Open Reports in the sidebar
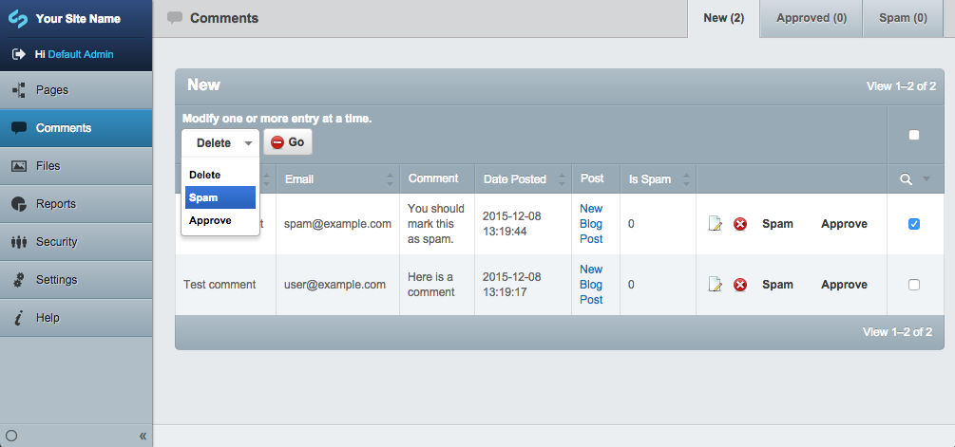This screenshot has height=447, width=955. [55, 204]
